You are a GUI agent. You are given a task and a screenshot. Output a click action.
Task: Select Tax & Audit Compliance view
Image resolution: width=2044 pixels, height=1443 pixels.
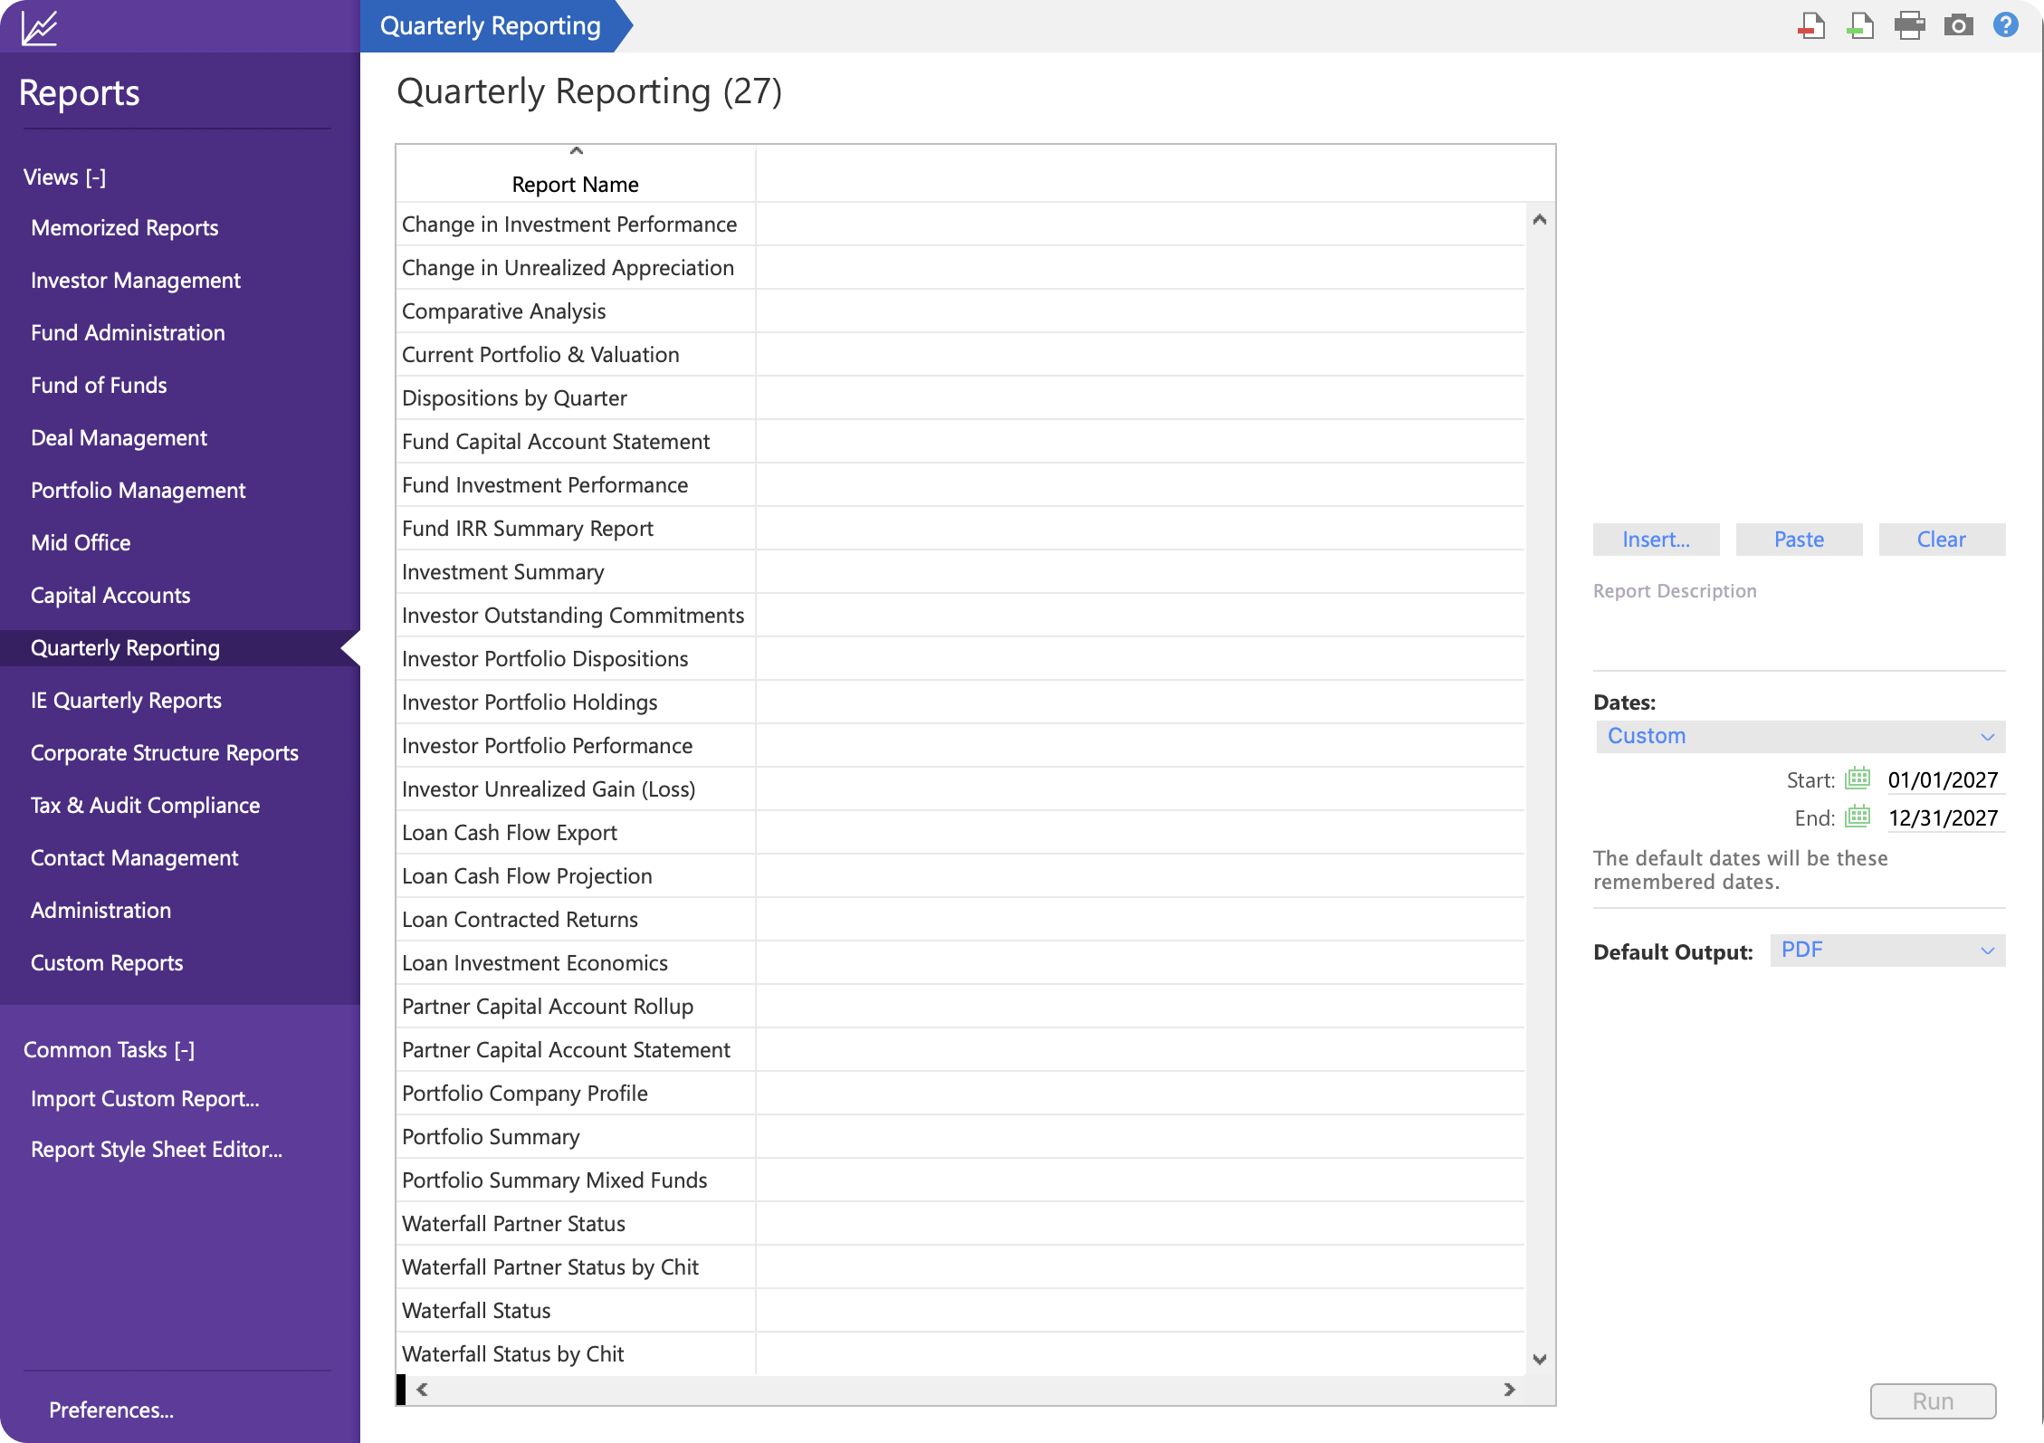[145, 806]
